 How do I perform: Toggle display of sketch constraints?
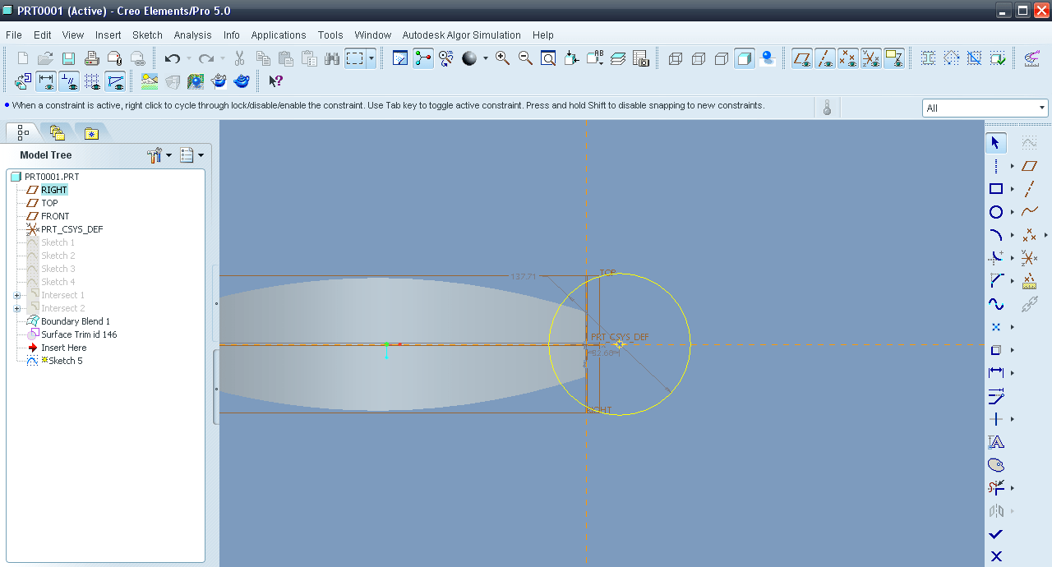tap(69, 81)
